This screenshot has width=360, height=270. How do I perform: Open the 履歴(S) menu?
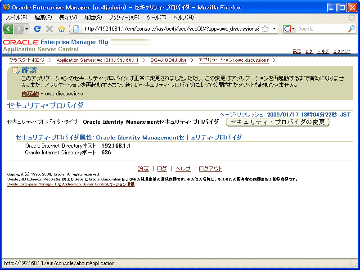pyautogui.click(x=93, y=18)
